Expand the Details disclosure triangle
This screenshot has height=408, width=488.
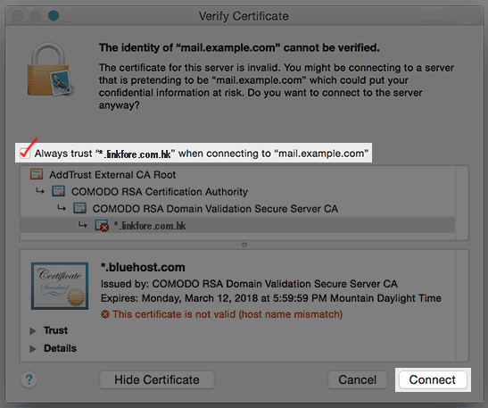pyautogui.click(x=33, y=348)
